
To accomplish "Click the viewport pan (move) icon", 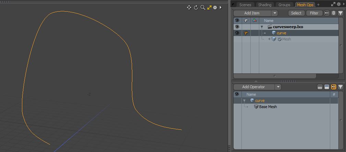I will click(189, 7).
